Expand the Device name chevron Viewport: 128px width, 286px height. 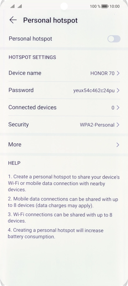pos(118,73)
